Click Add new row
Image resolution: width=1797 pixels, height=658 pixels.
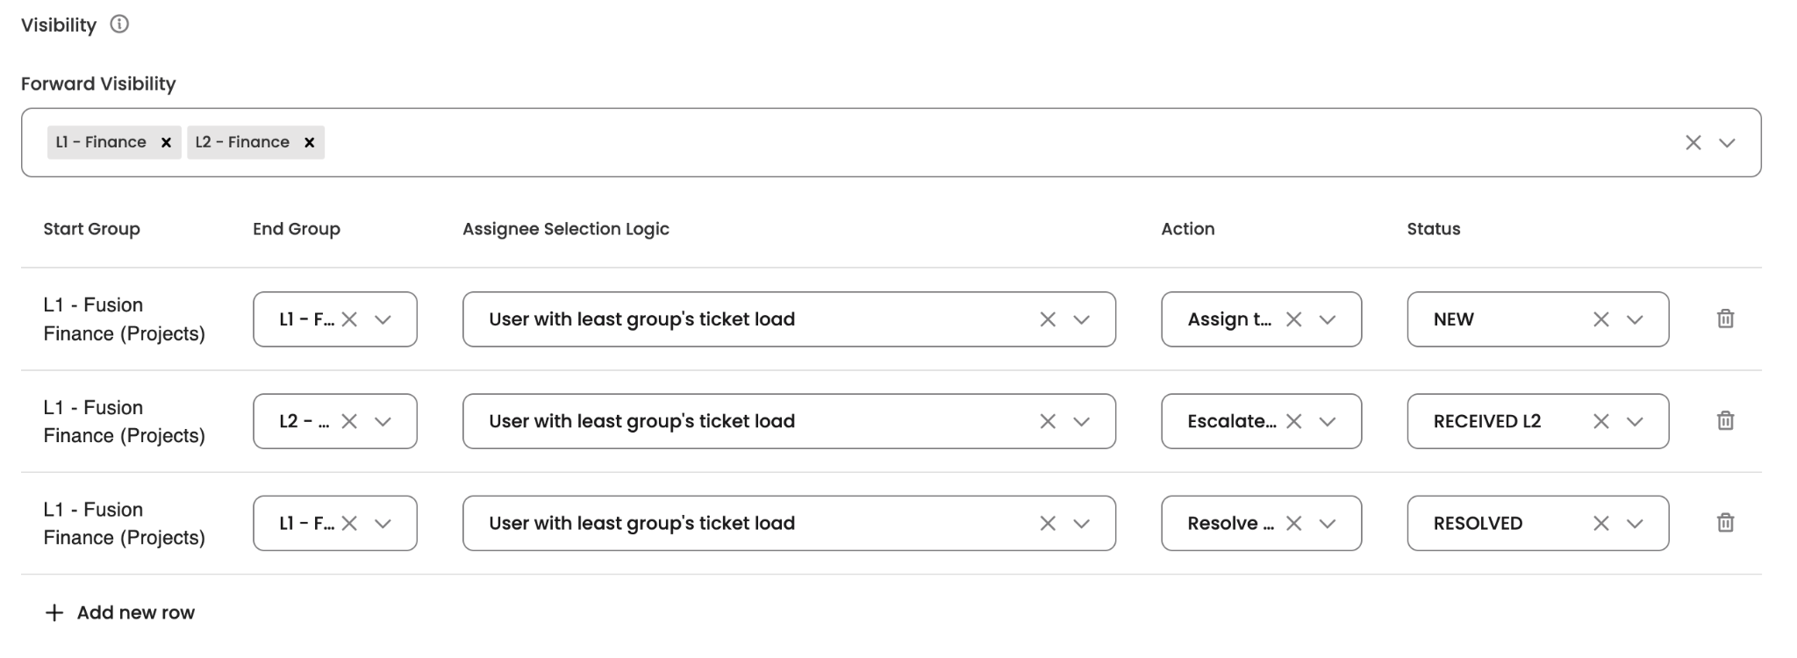(119, 612)
